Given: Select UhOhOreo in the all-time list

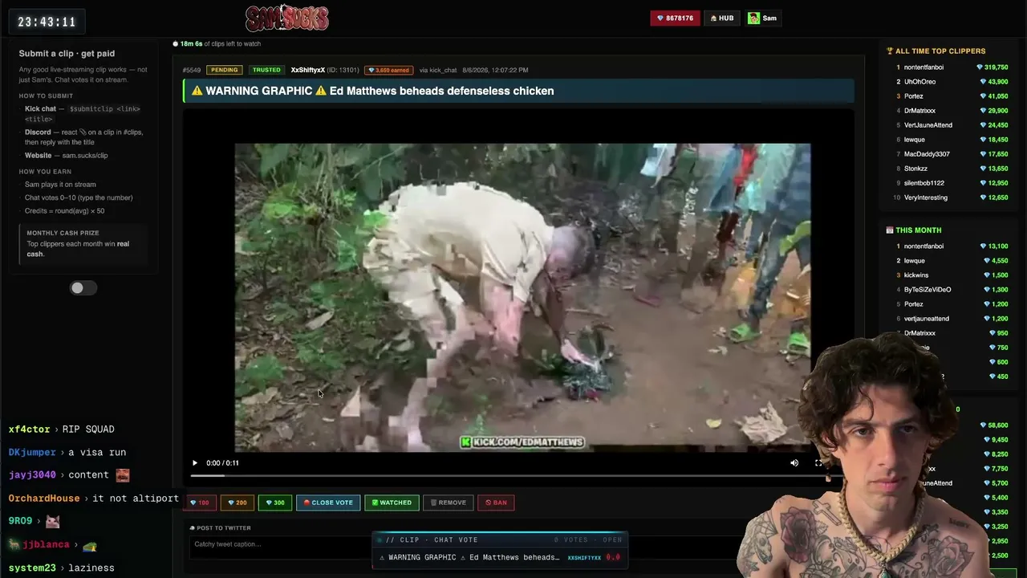Looking at the screenshot, I should 919,82.
